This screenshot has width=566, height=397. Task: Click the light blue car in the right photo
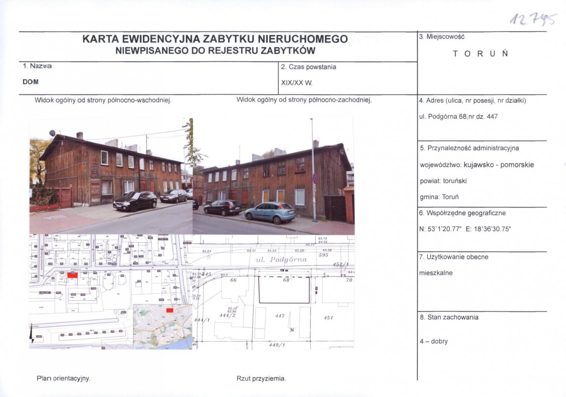[x=270, y=213]
